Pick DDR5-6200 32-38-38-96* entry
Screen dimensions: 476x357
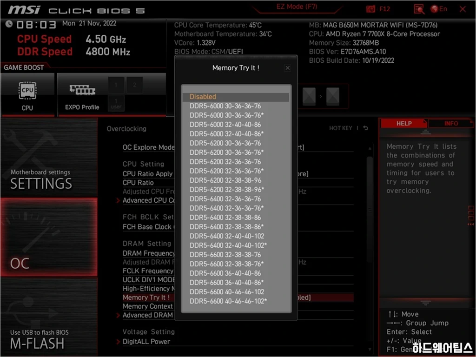tap(236, 190)
